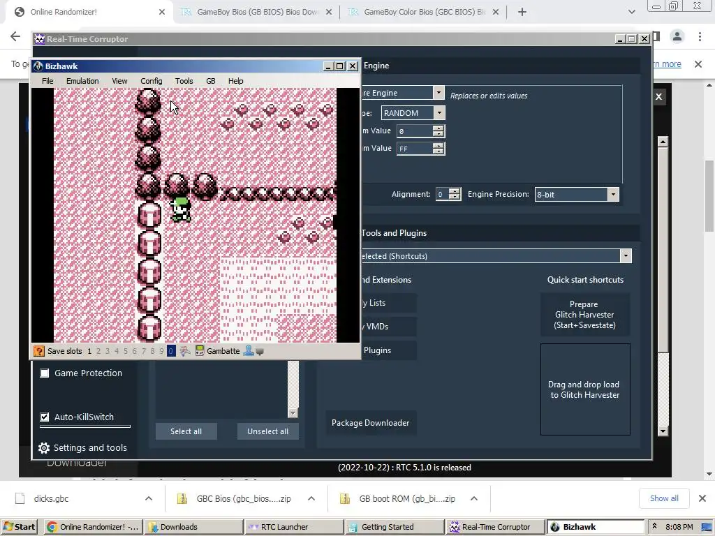
Task: Open Chrome profile avatar icon
Action: click(677, 36)
